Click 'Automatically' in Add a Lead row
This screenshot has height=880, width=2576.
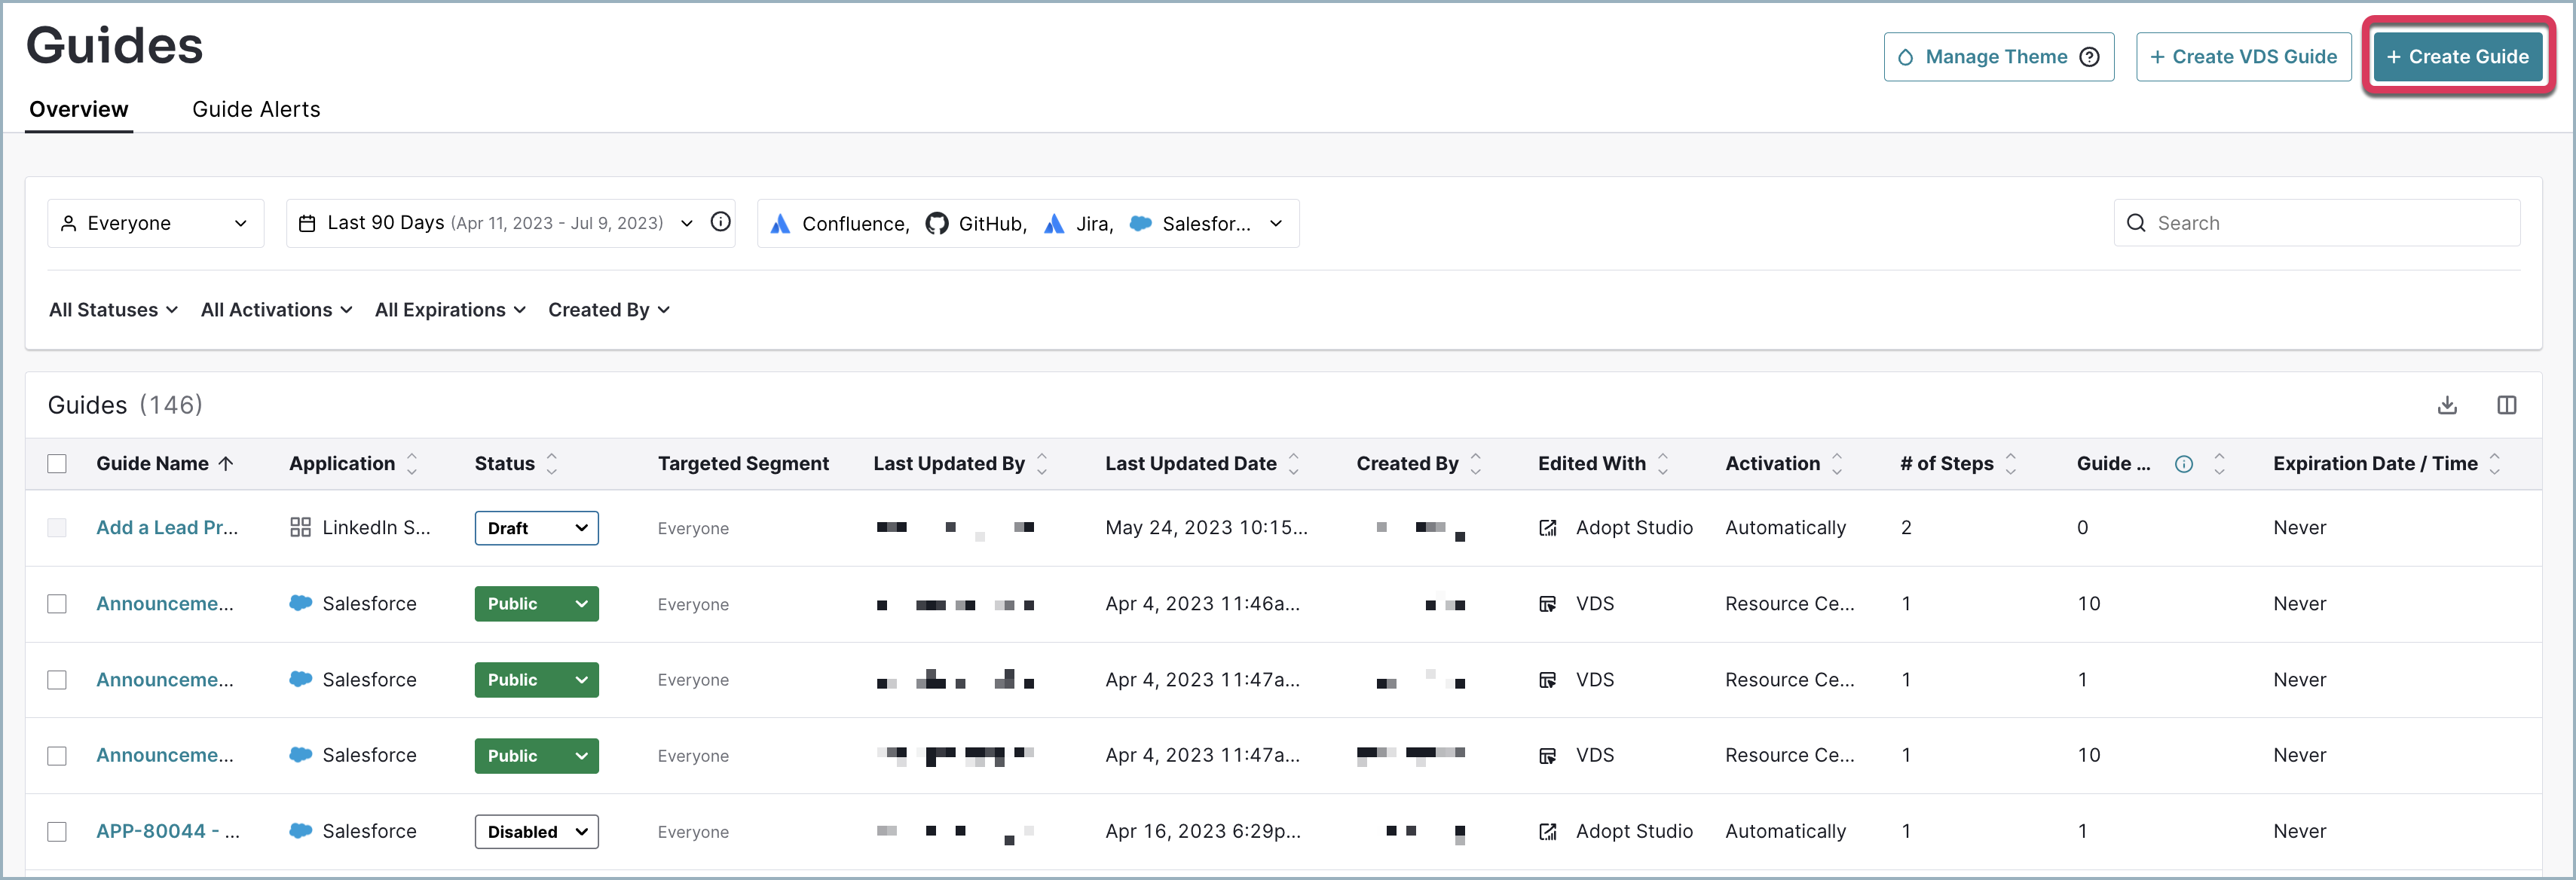pos(1785,527)
